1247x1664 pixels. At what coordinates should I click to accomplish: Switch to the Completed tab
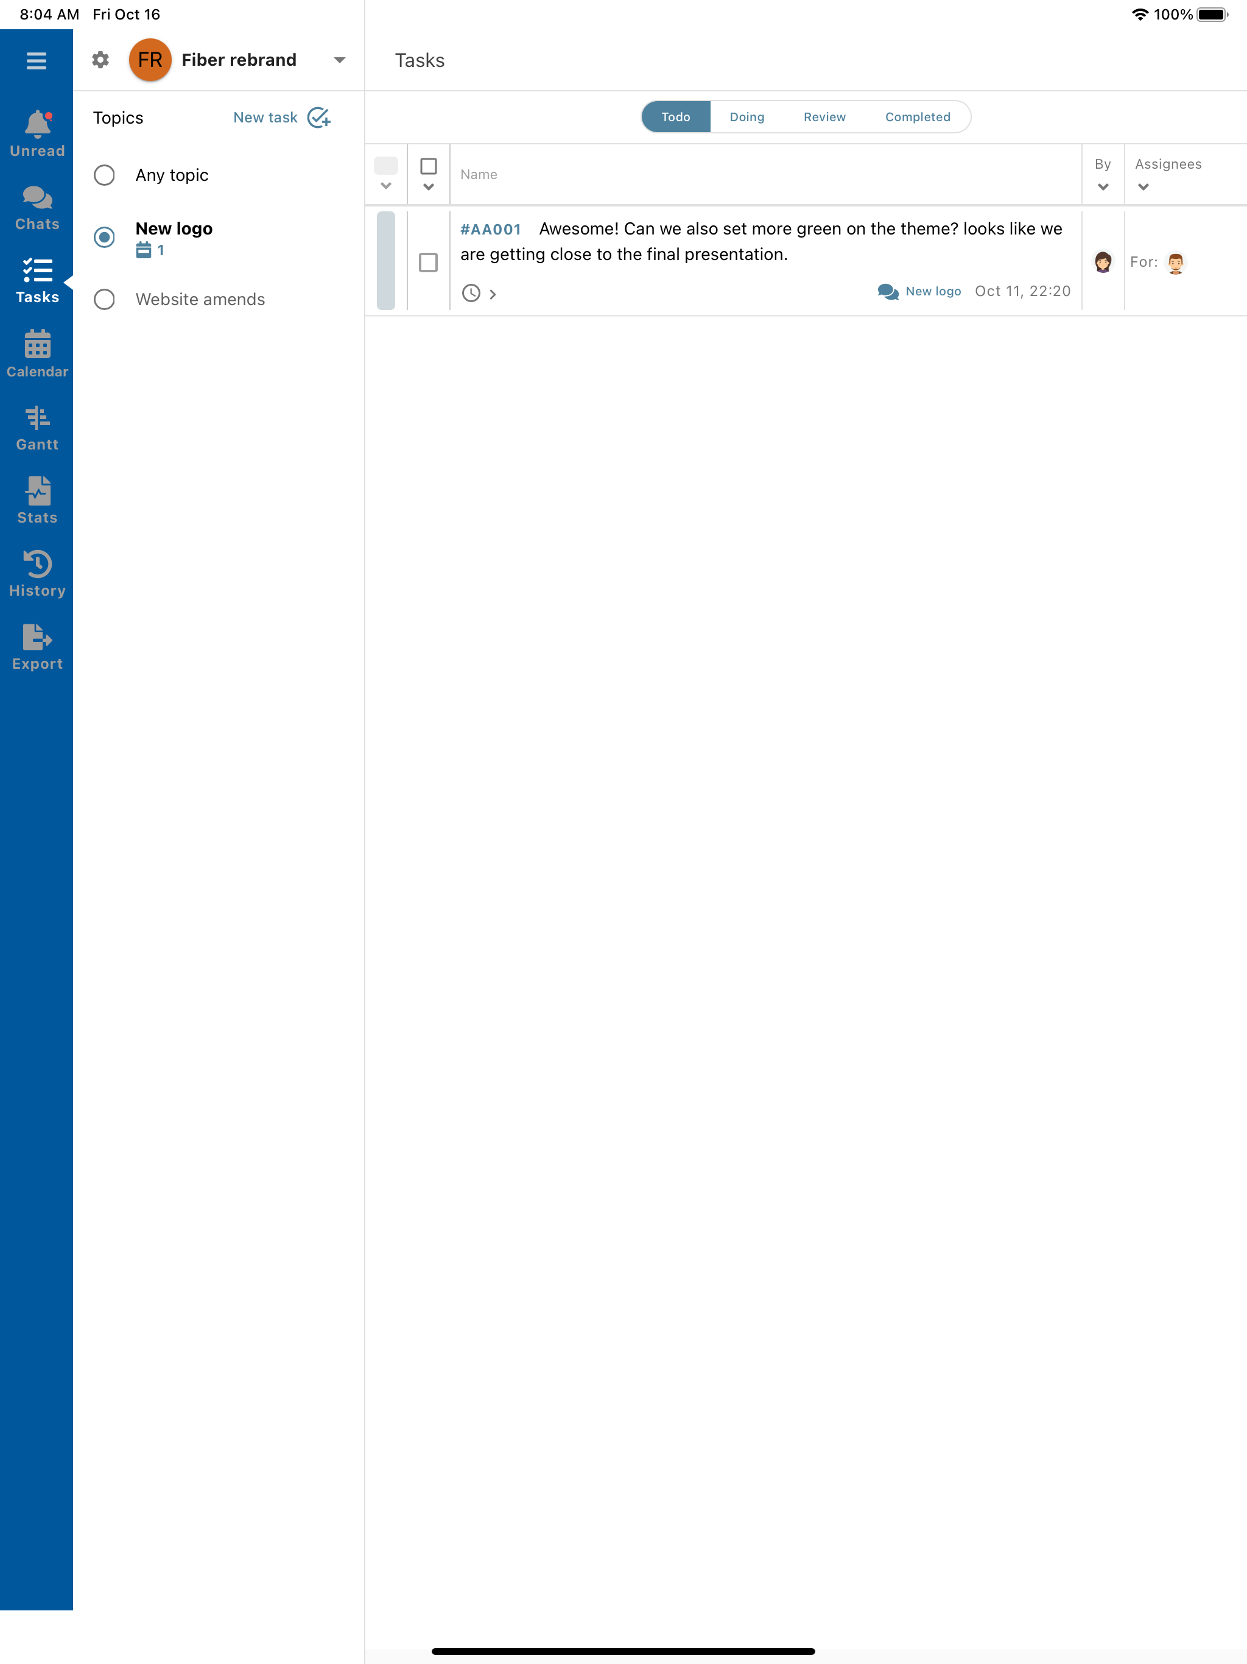917,116
